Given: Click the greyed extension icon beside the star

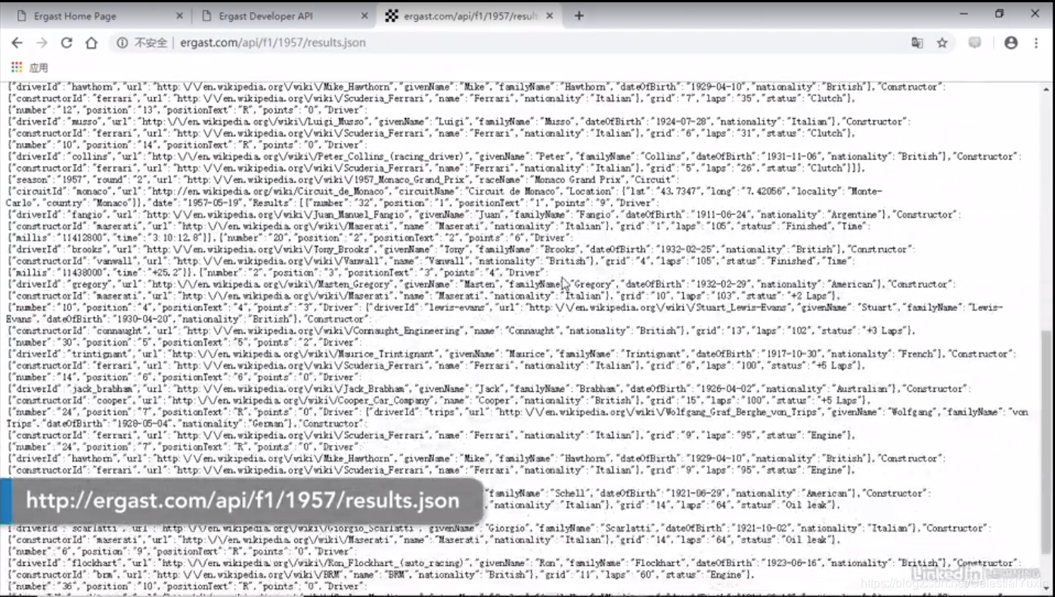Looking at the screenshot, I should click(x=975, y=43).
